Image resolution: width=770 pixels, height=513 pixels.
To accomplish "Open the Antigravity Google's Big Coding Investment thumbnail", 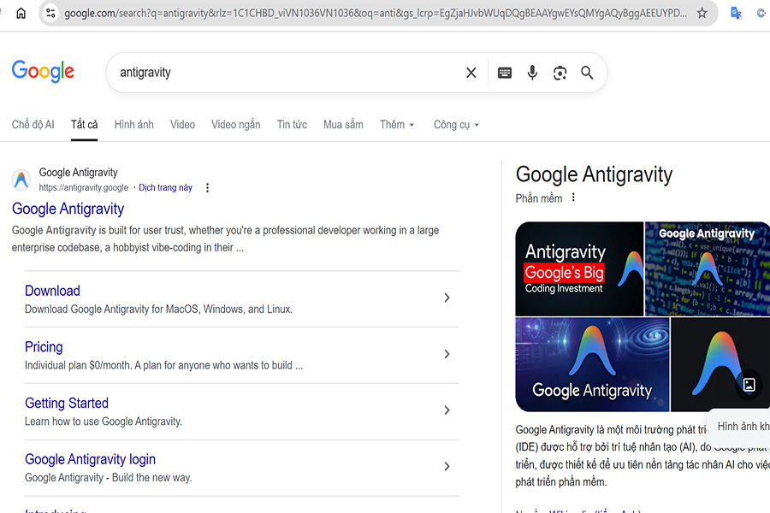I will point(579,268).
